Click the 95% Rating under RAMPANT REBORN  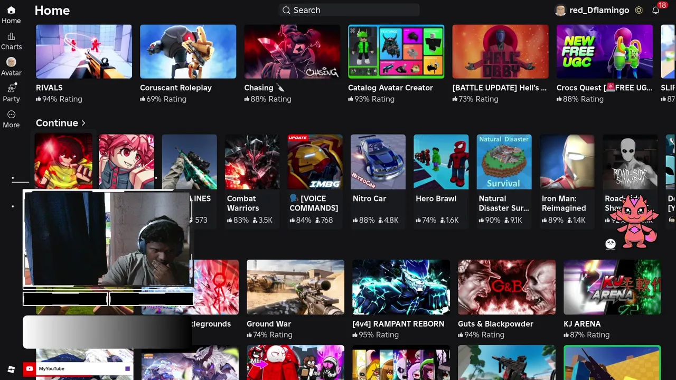click(375, 335)
